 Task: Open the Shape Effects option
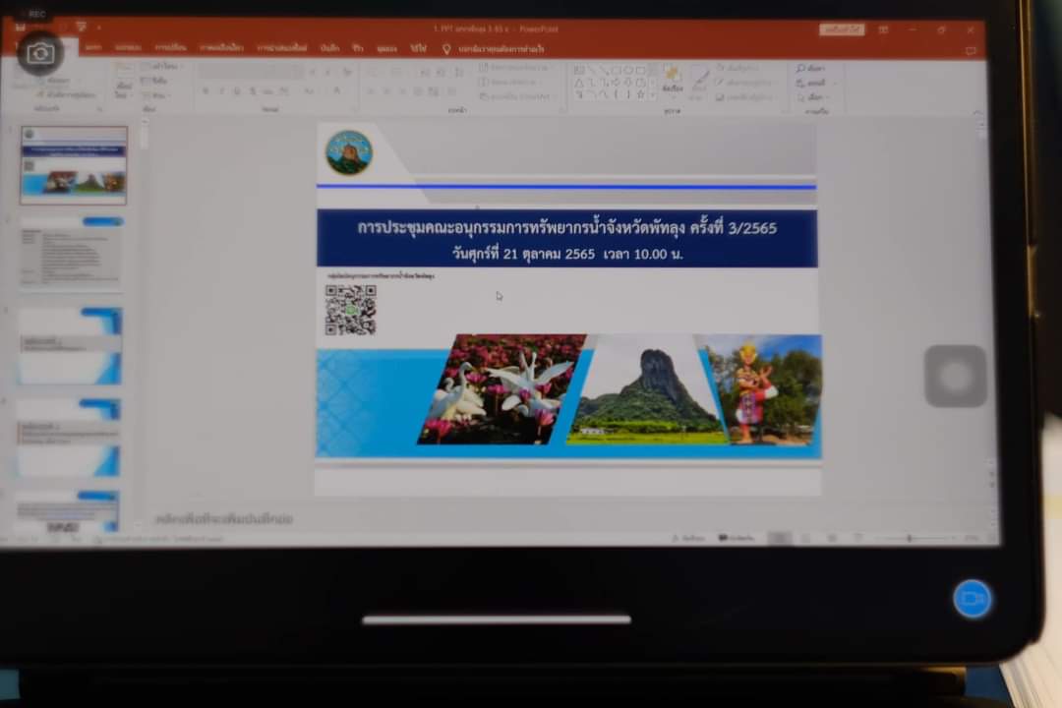point(745,97)
